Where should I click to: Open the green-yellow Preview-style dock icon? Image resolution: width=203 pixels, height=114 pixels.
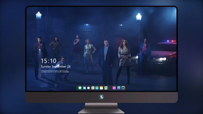93,88
